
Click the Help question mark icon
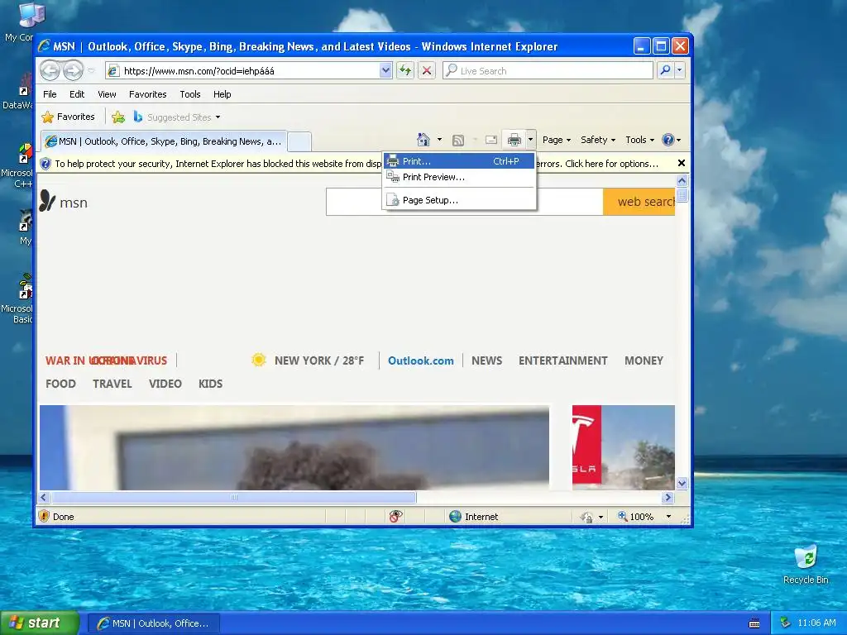[668, 140]
